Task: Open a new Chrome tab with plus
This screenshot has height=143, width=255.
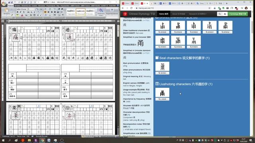Action: (227, 3)
